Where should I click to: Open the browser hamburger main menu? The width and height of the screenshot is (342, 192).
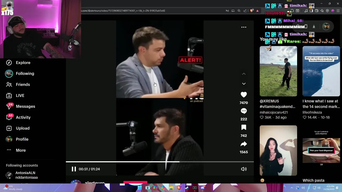click(x=338, y=11)
